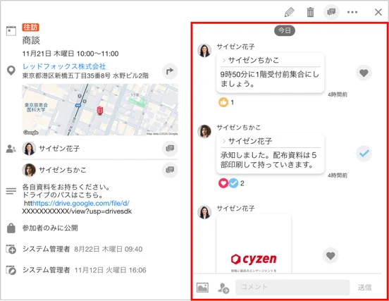
Task: Expand the quoted サイゼン花子 reply chevron
Action: (x=224, y=141)
